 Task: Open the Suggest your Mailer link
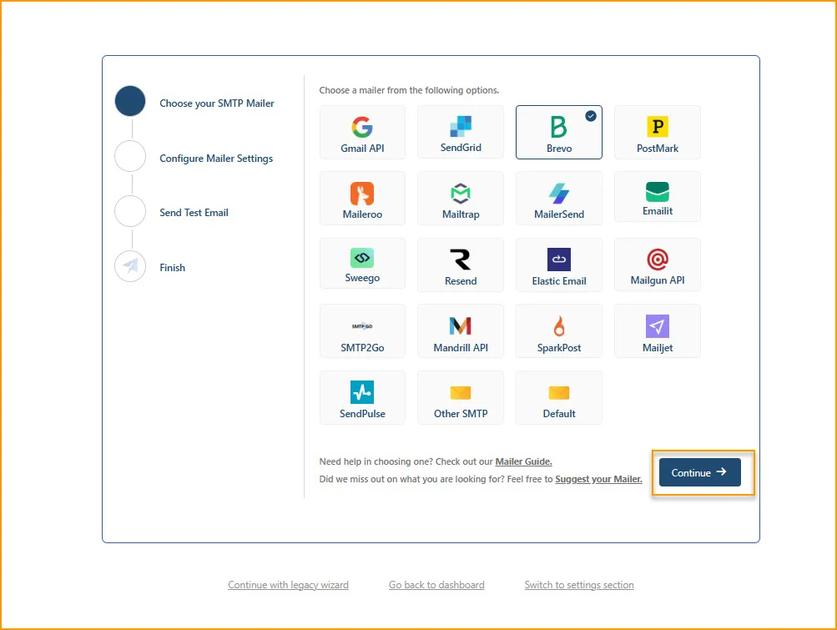click(x=598, y=480)
